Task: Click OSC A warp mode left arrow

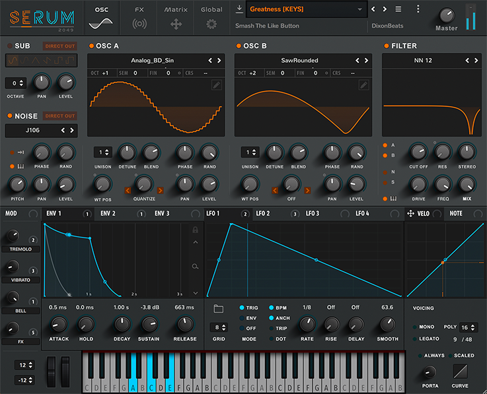Action: coord(128,190)
